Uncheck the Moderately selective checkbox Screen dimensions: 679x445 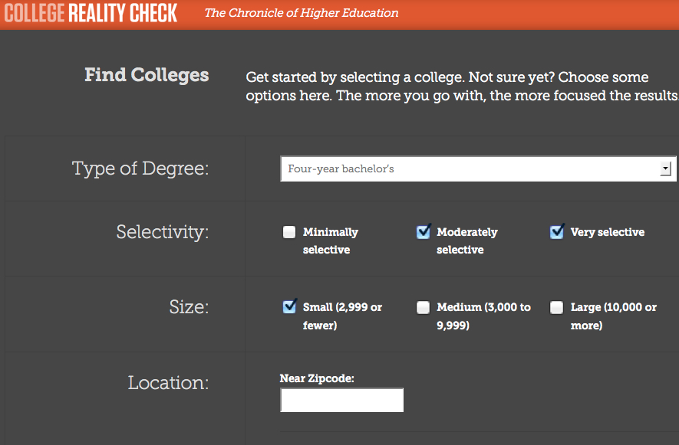coord(423,232)
